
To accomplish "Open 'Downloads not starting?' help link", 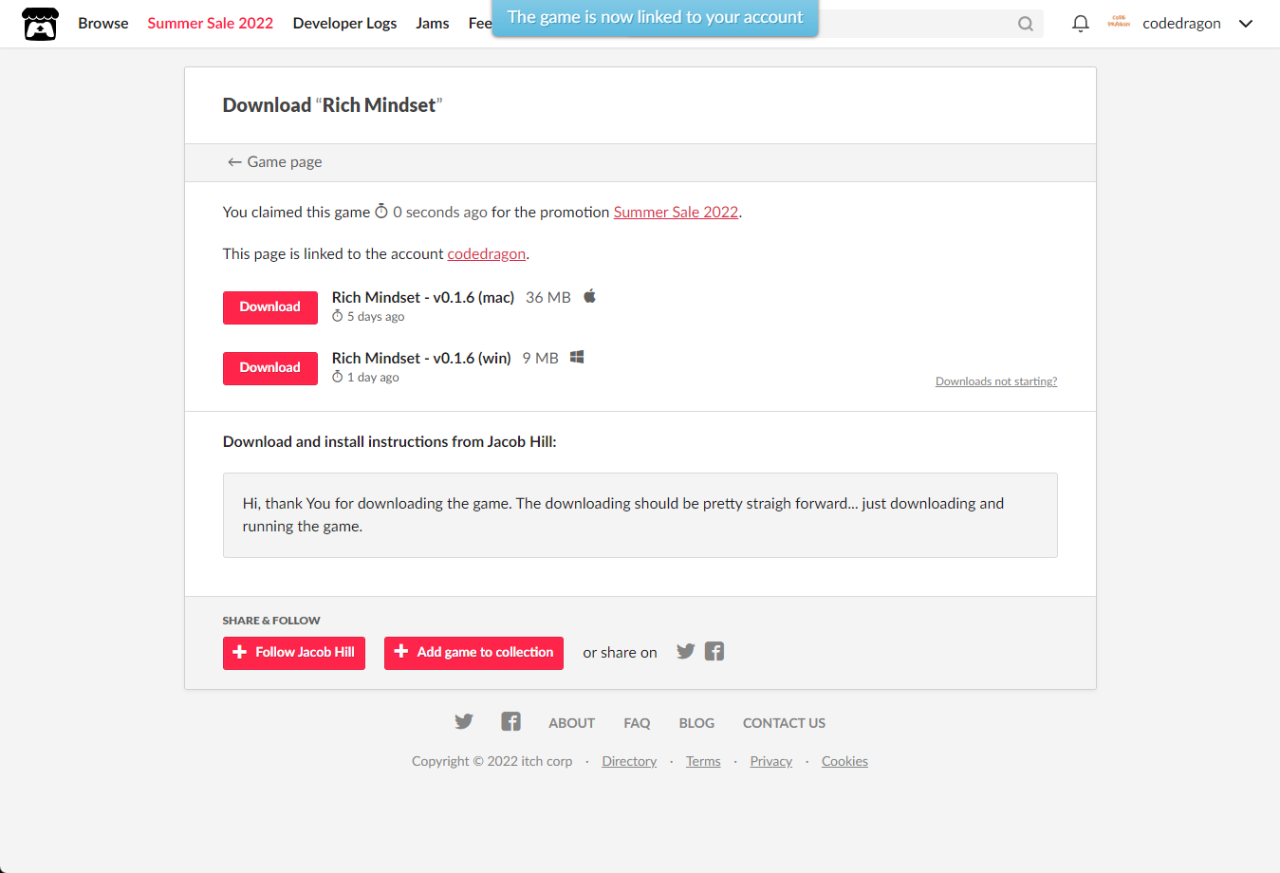I will (996, 381).
